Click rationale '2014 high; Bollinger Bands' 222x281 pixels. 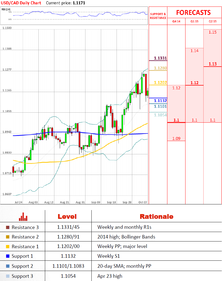pyautogui.click(x=126, y=237)
